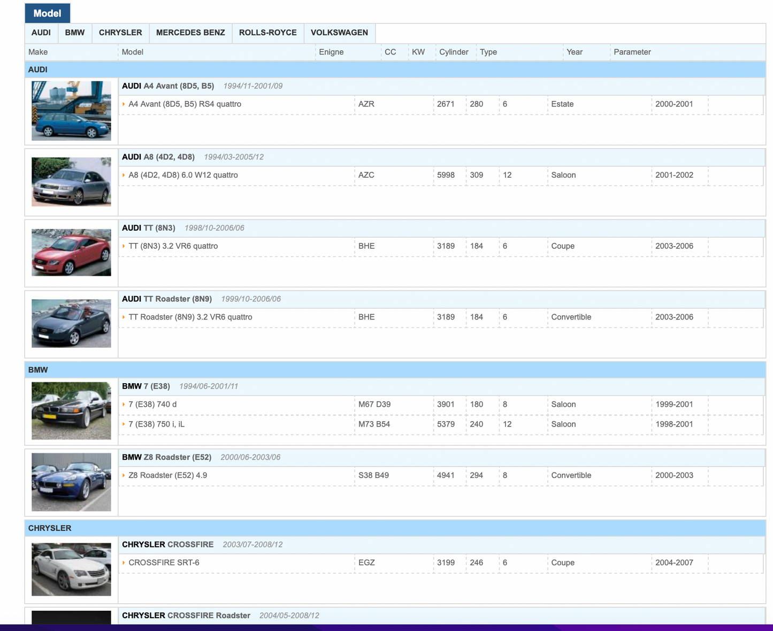The height and width of the screenshot is (631, 773).
Task: Click the red Audi TT thumbnail
Action: pyautogui.click(x=71, y=253)
